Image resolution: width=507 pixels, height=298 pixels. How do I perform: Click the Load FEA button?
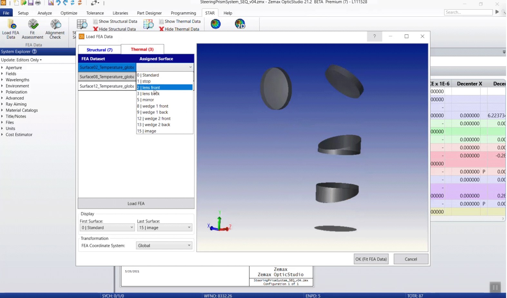tap(136, 204)
